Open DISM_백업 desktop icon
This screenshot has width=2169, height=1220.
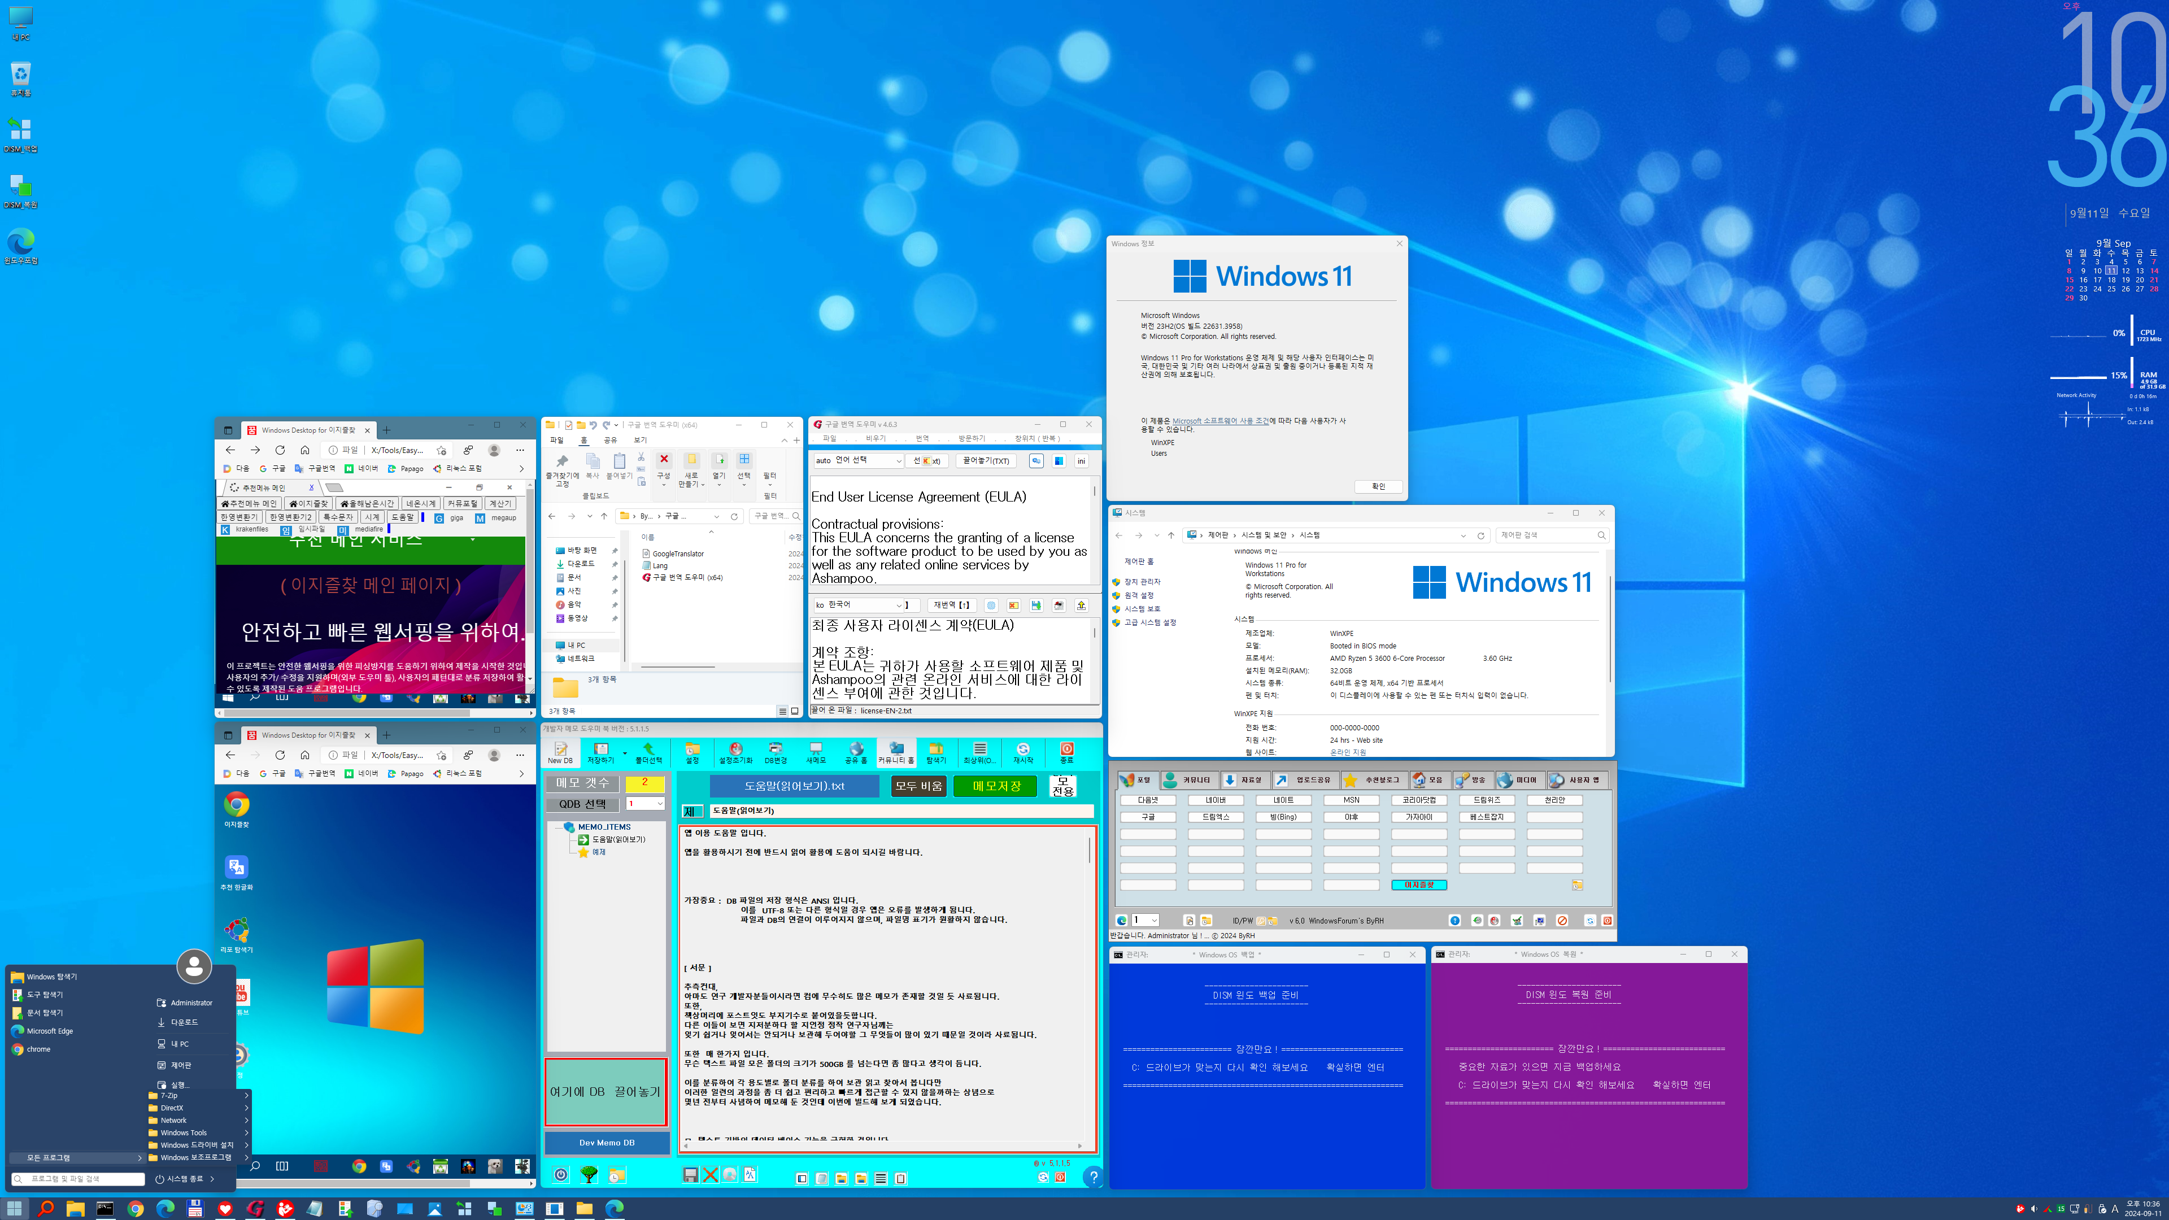click(20, 135)
